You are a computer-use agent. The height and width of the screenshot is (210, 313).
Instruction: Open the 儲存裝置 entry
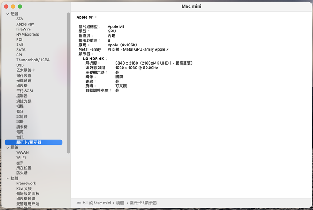pyautogui.click(x=24, y=76)
